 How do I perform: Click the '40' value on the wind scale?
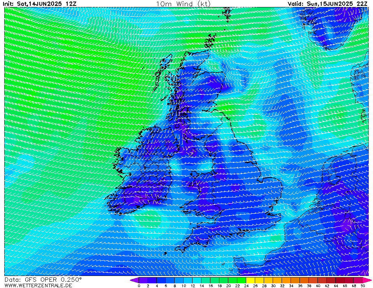pos(318,286)
